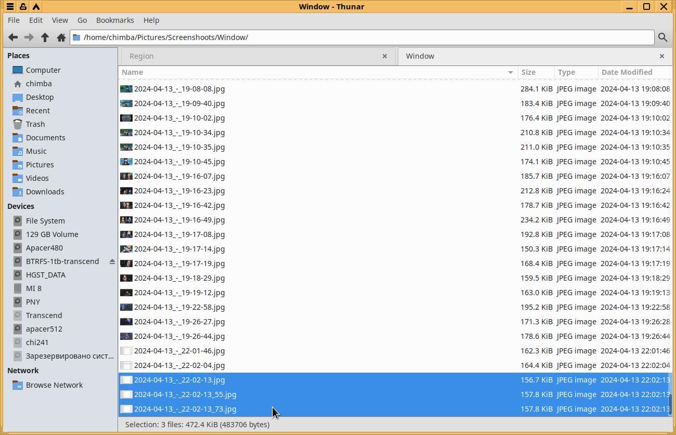The image size is (676, 435).
Task: Open the Go menu
Action: (82, 20)
